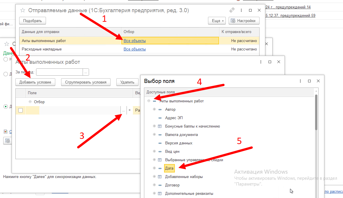Select the unchecked Д radio button in the background window

pos(6,74)
